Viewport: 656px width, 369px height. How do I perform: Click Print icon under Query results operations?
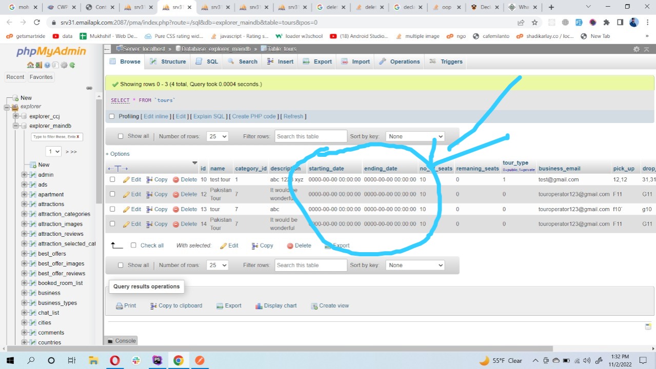[119, 306]
